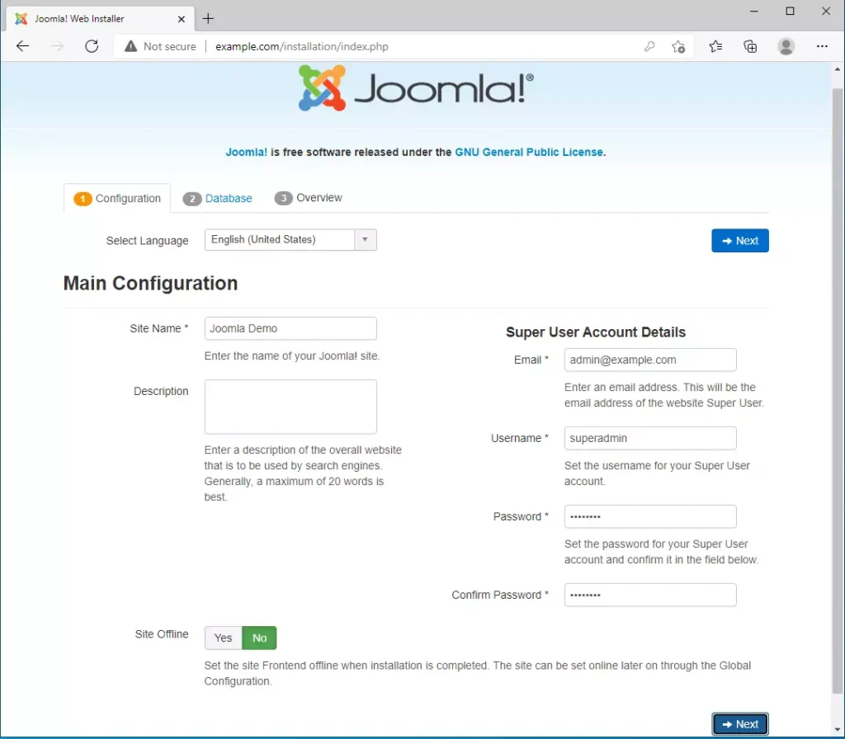
Task: Open the Settings and more ellipsis menu
Action: [x=822, y=46]
